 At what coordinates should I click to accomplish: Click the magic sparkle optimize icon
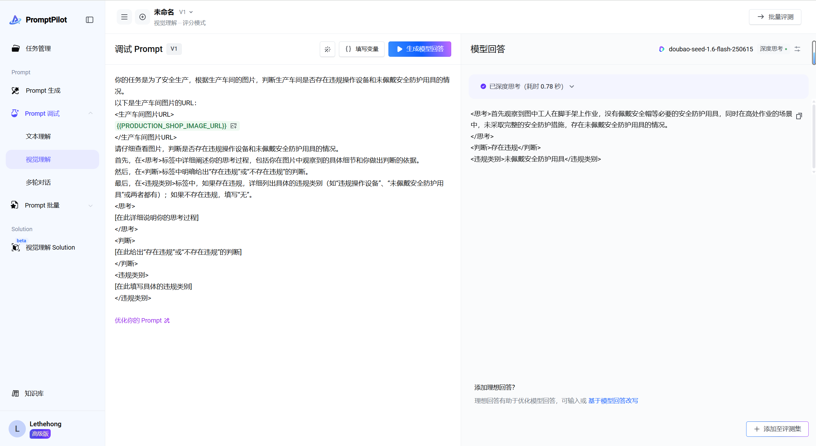(x=327, y=49)
